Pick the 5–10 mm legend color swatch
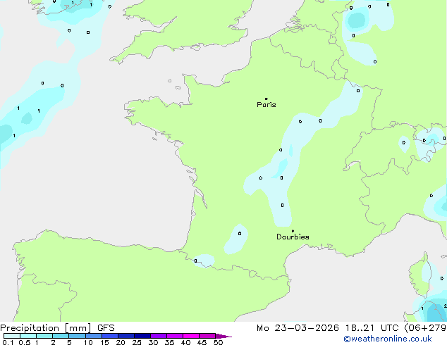The height and width of the screenshot is (345, 447). tap(77, 336)
